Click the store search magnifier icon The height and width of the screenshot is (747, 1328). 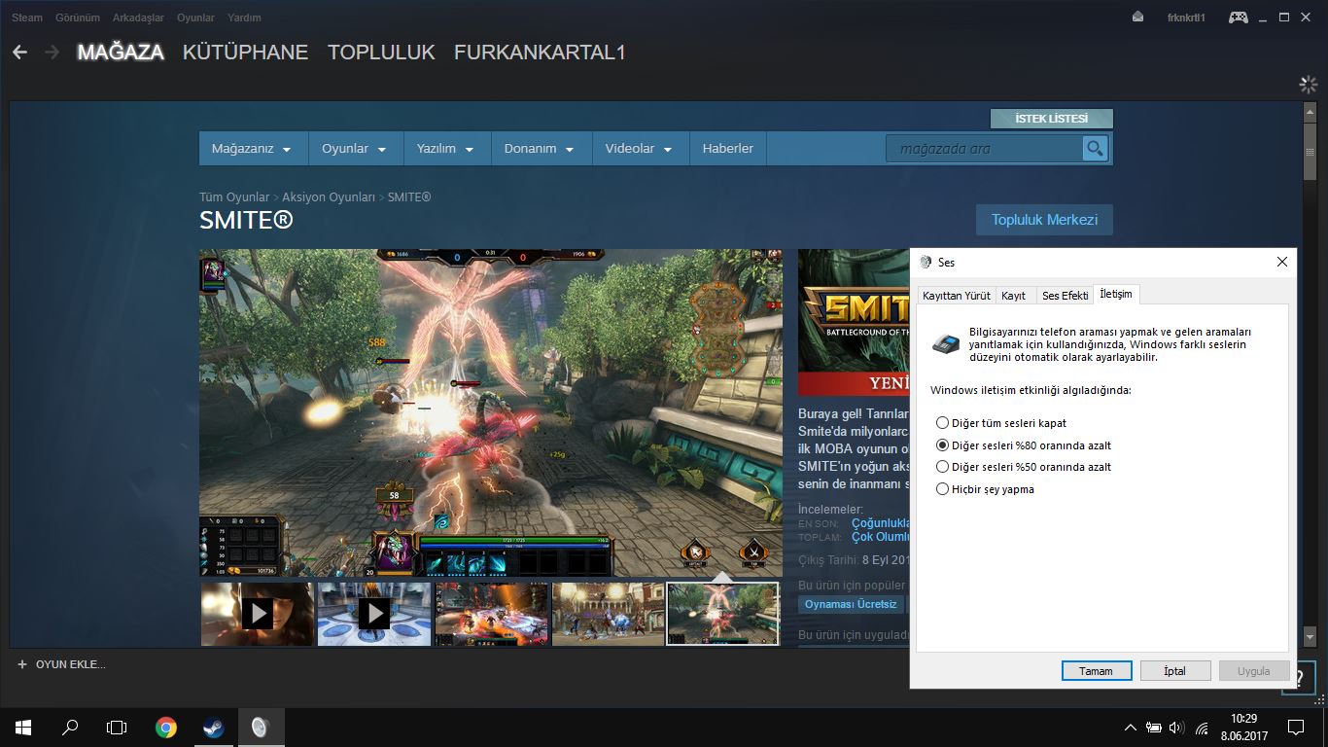(x=1096, y=149)
